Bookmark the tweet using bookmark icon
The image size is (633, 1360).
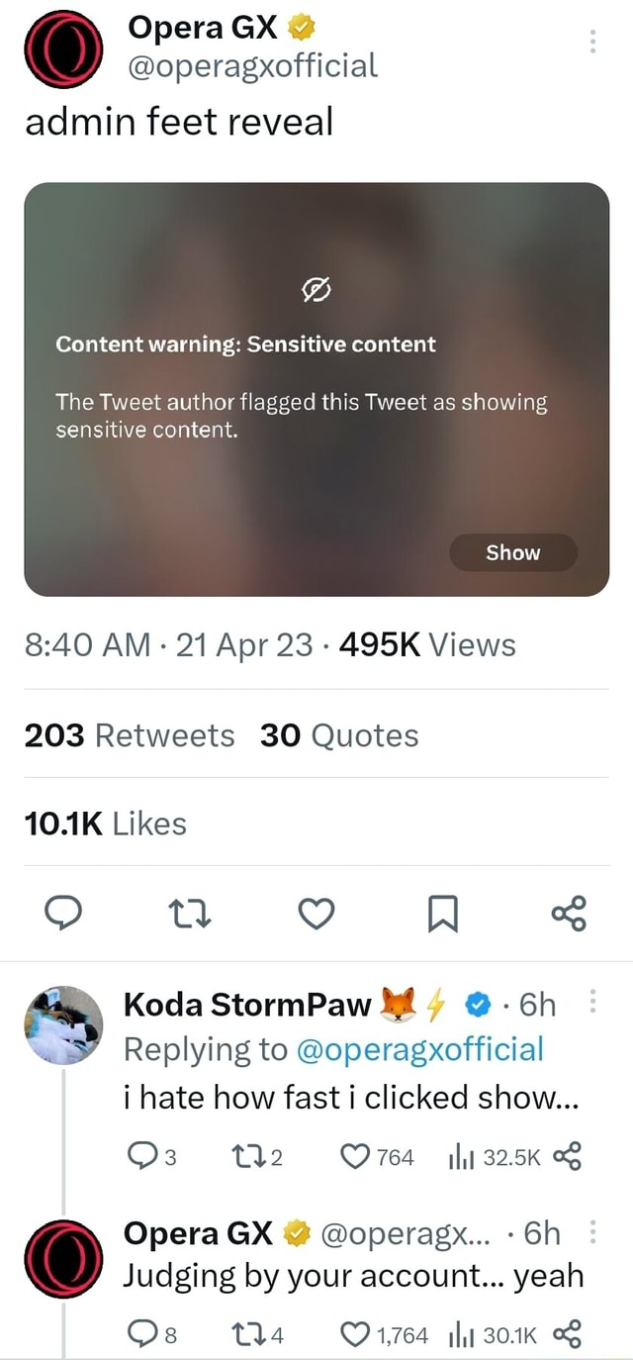point(442,914)
